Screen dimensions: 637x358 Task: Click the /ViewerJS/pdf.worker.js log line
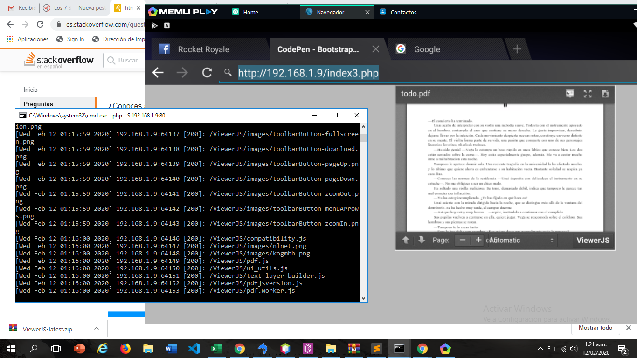pos(155,290)
